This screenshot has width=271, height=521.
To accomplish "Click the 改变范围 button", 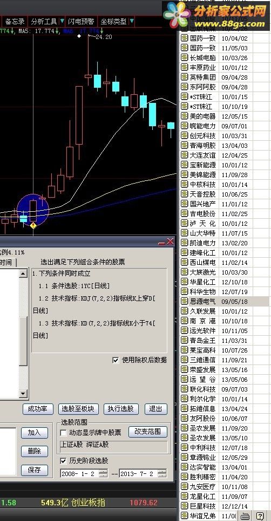I will [148, 432].
